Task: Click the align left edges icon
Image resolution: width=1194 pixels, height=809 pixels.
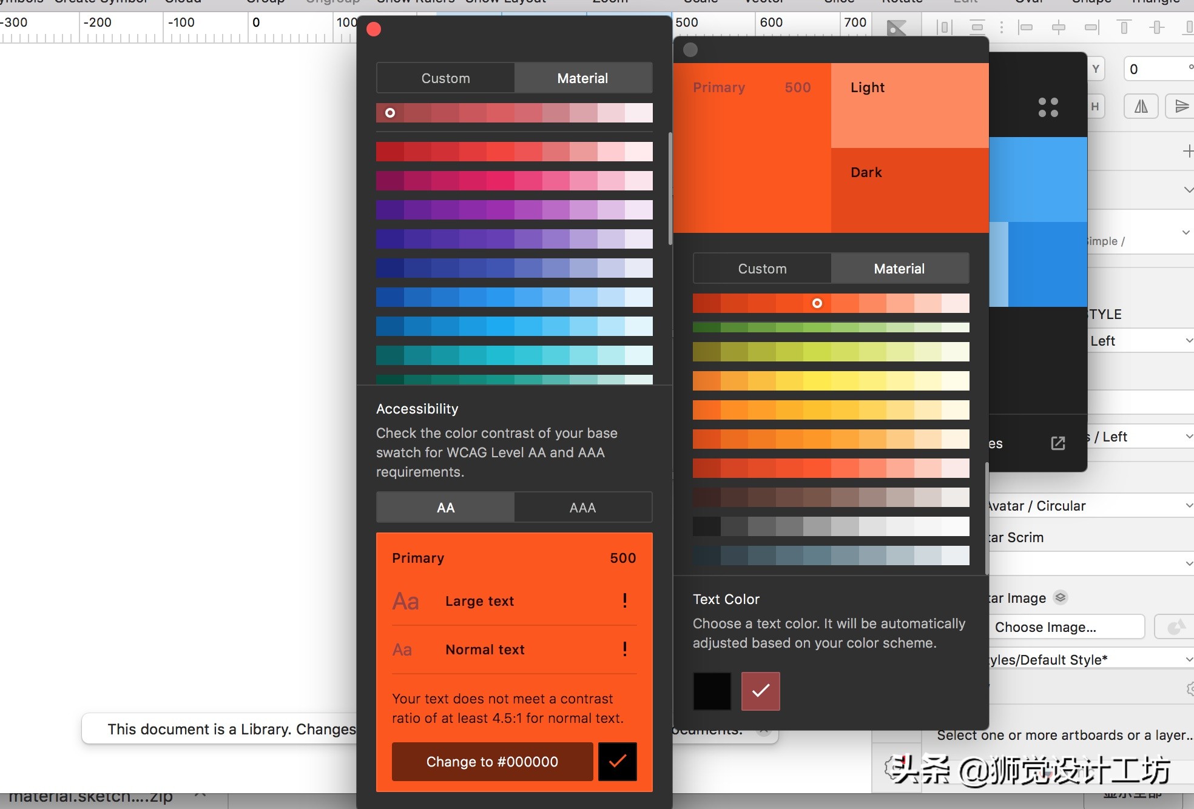Action: pyautogui.click(x=1025, y=27)
